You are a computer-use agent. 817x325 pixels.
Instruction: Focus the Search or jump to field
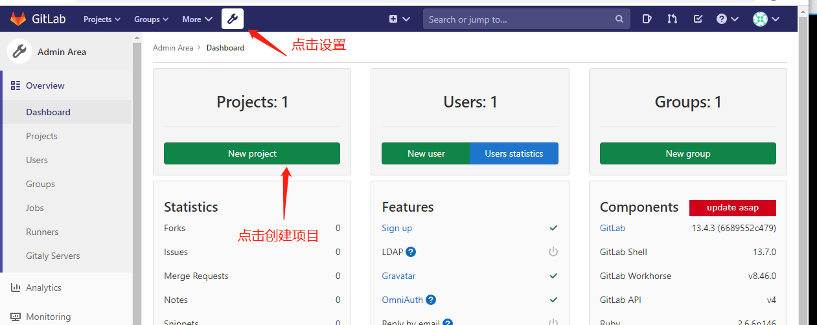click(520, 19)
